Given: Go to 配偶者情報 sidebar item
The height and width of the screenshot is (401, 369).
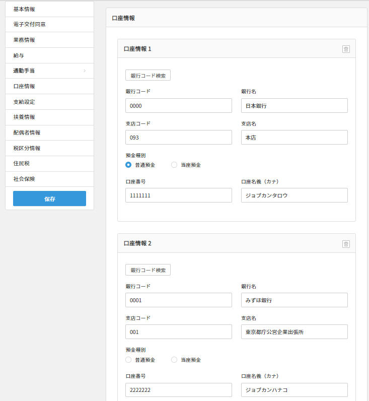Looking at the screenshot, I should pyautogui.click(x=49, y=132).
